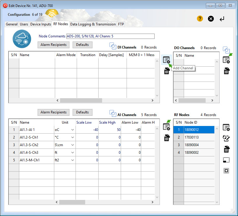Image resolution: width=238 pixels, height=216 pixels.
Task: Click the copy icon above DO Channels buttons
Action: 226,50
